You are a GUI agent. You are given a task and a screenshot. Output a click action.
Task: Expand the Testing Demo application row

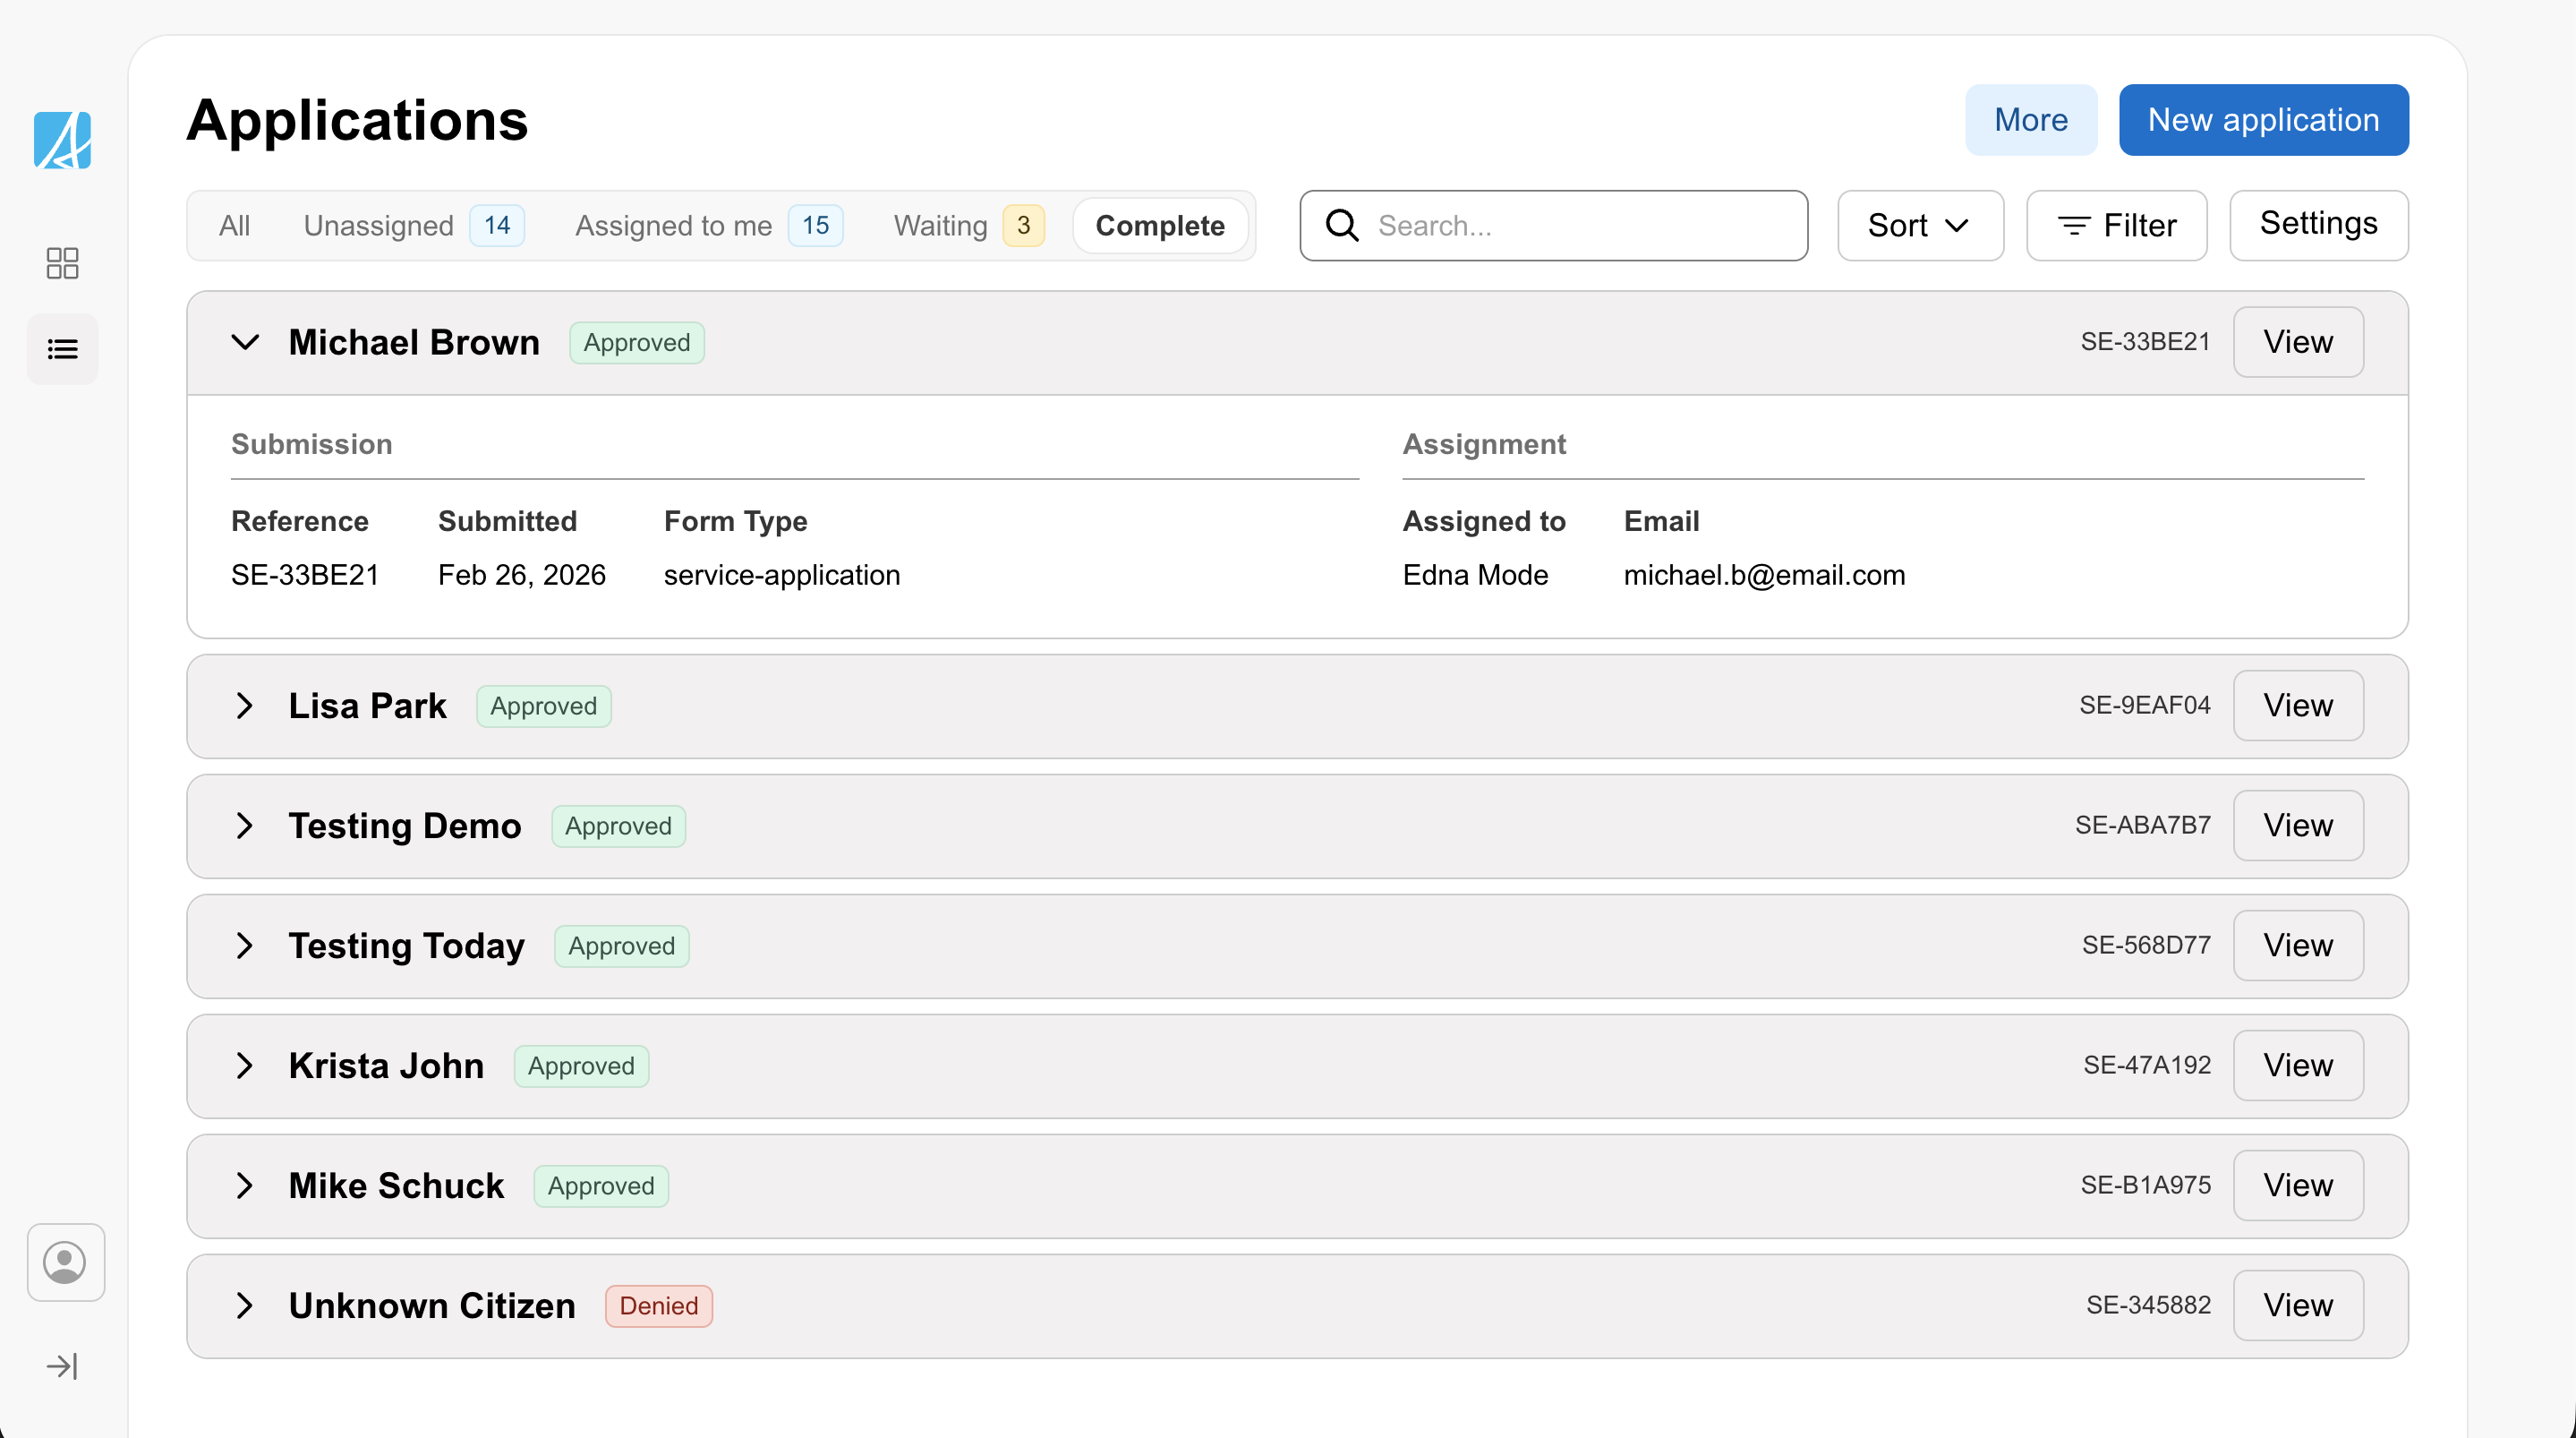click(246, 826)
